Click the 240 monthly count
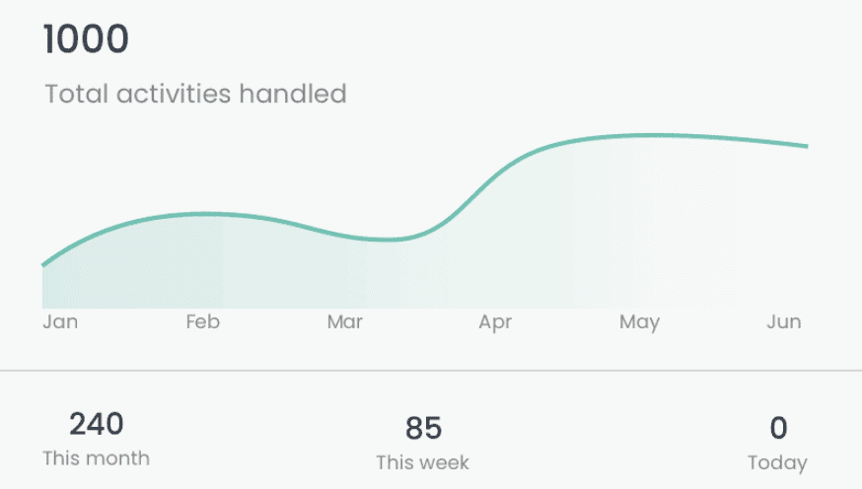The height and width of the screenshot is (489, 862). tap(97, 424)
